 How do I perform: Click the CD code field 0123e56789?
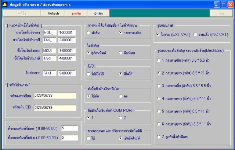[55, 108]
